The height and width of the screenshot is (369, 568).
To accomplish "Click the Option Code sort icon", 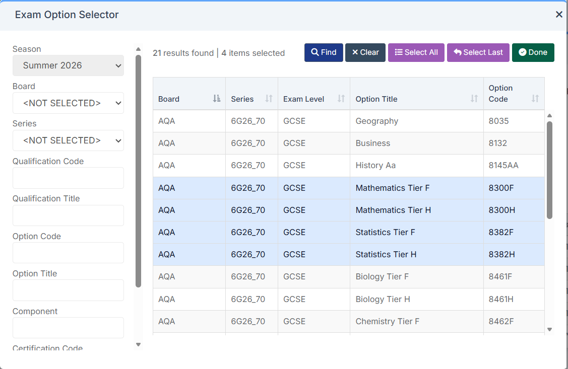I will 535,99.
